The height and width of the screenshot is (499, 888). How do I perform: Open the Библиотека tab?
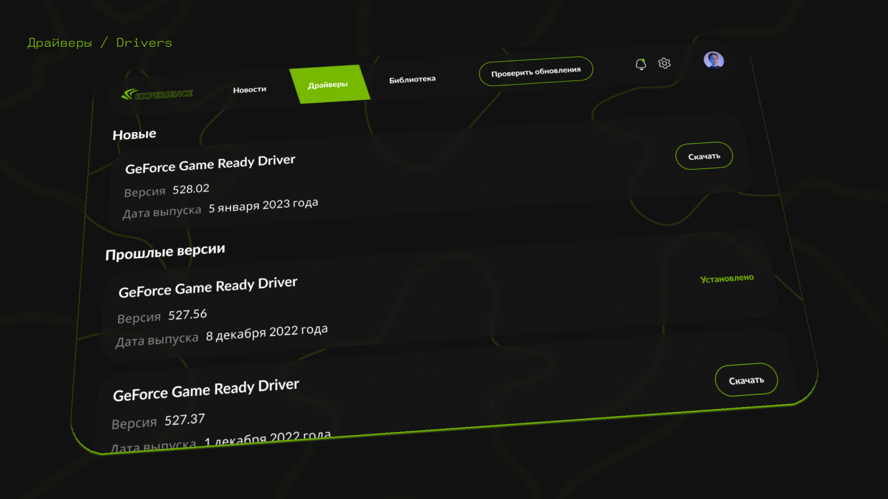(412, 79)
